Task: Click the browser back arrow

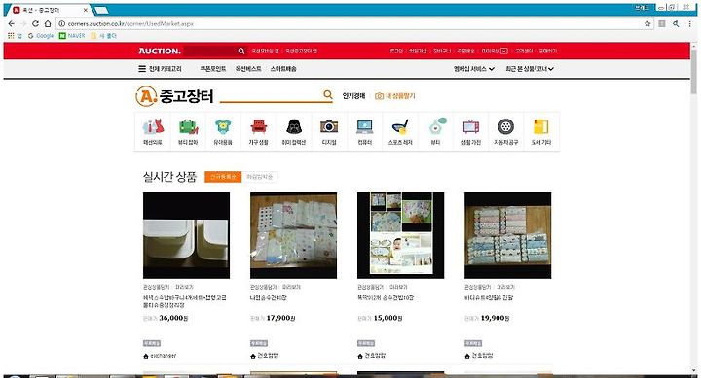Action: tap(11, 23)
